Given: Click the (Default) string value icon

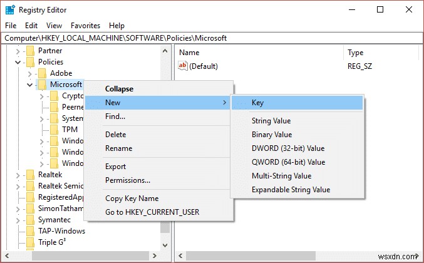Looking at the screenshot, I should (x=183, y=66).
